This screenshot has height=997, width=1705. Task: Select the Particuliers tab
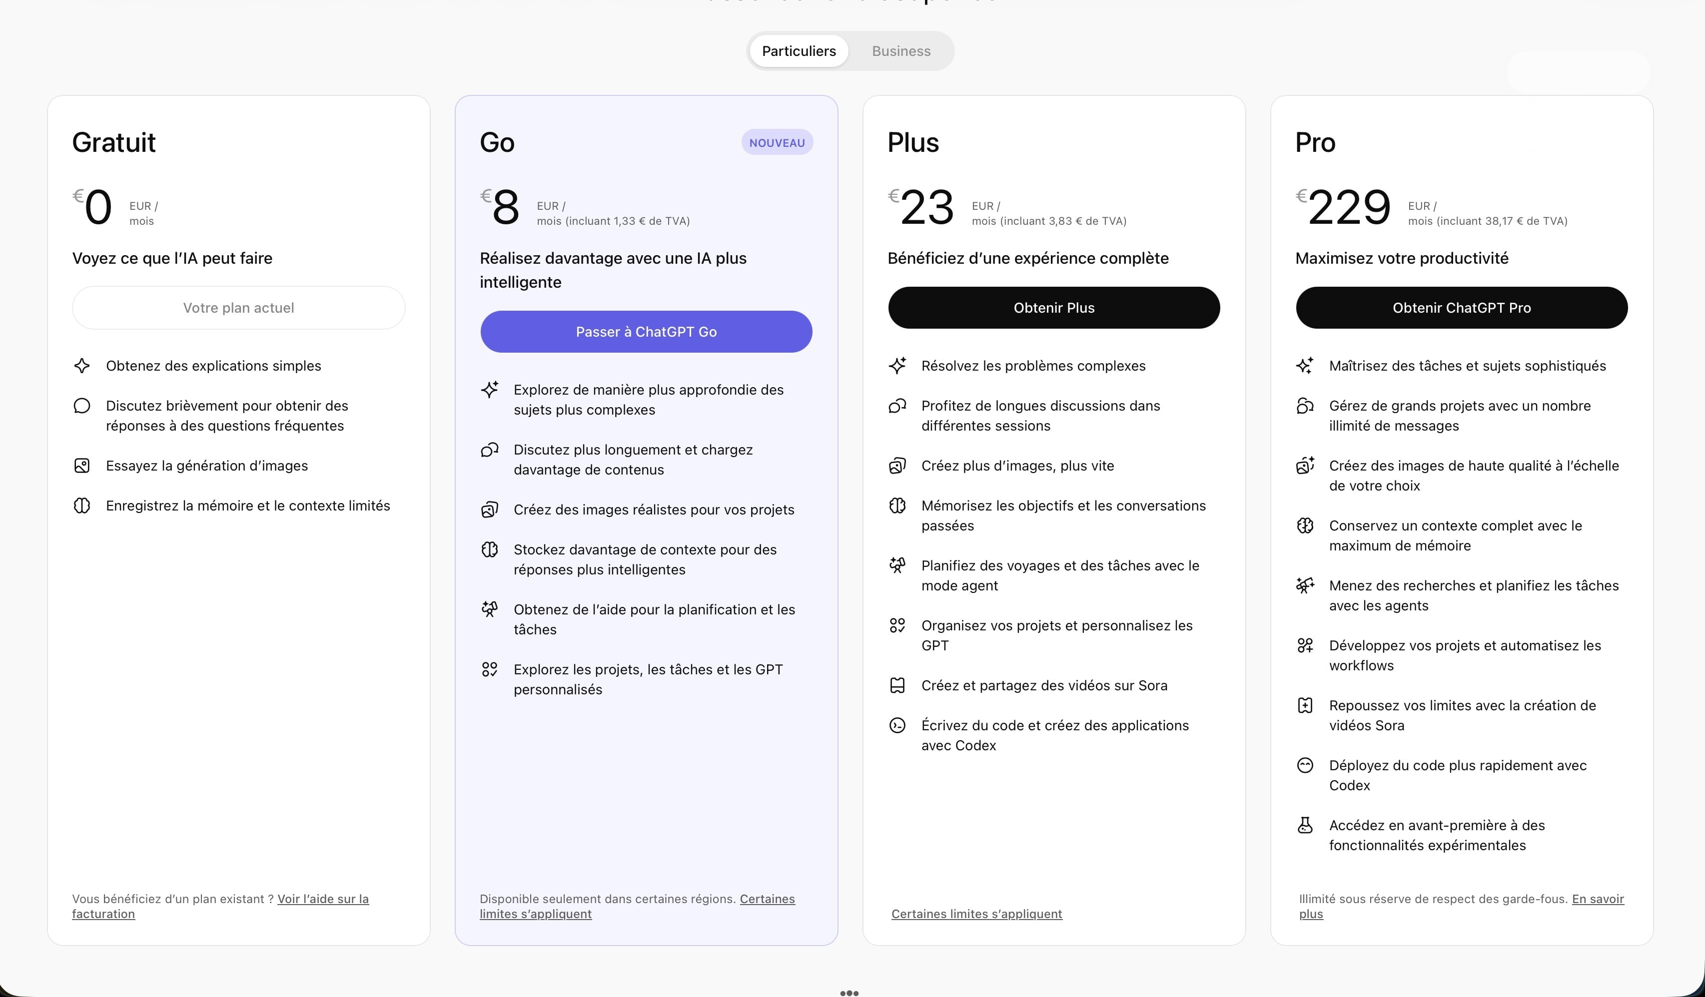click(x=799, y=51)
